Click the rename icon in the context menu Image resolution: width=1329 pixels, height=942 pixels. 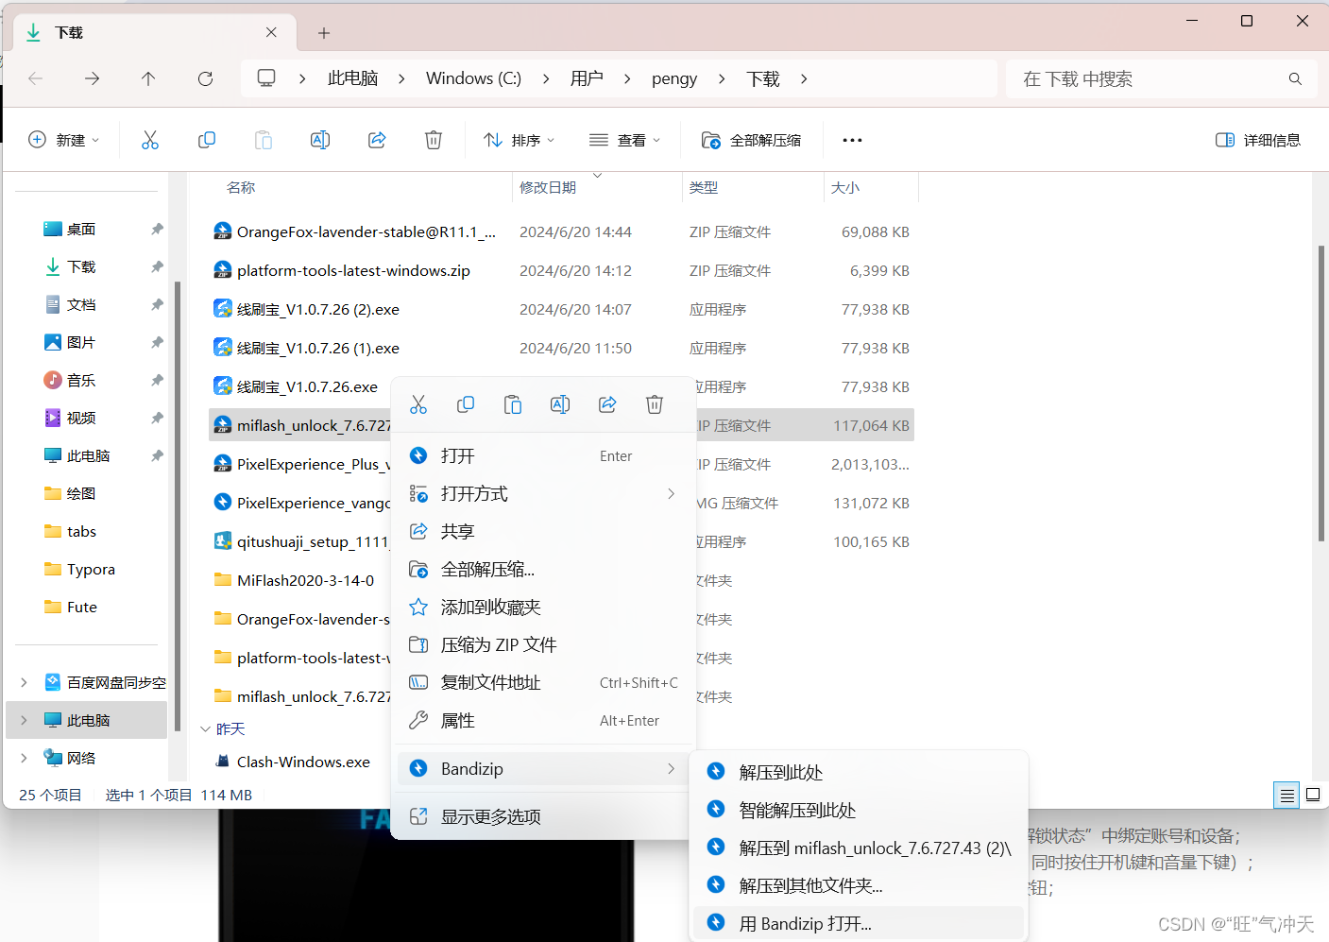560,405
